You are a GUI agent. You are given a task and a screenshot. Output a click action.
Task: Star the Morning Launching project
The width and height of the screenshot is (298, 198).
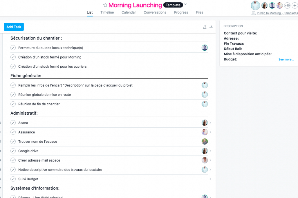pos(105,5)
